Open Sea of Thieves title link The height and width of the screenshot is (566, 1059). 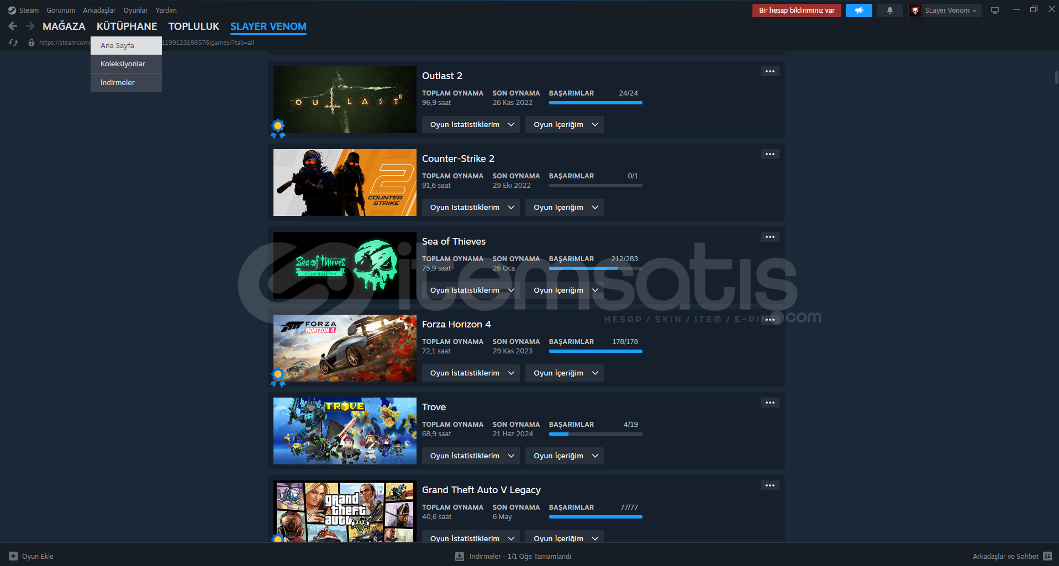coord(454,241)
